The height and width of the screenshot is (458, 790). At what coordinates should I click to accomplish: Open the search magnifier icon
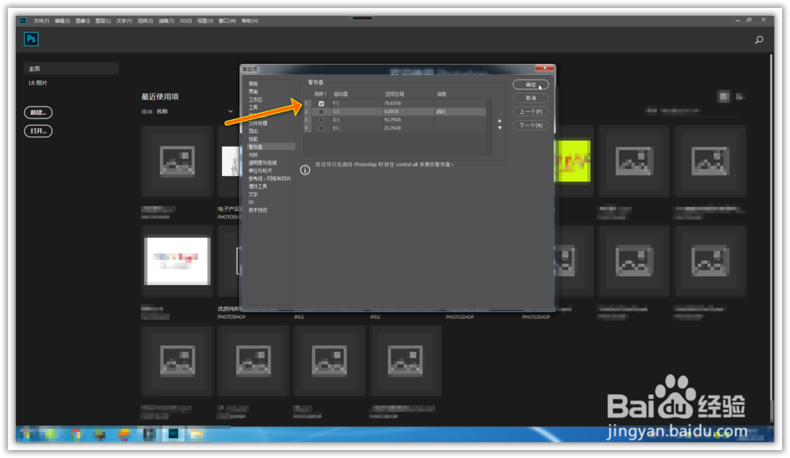pos(758,39)
